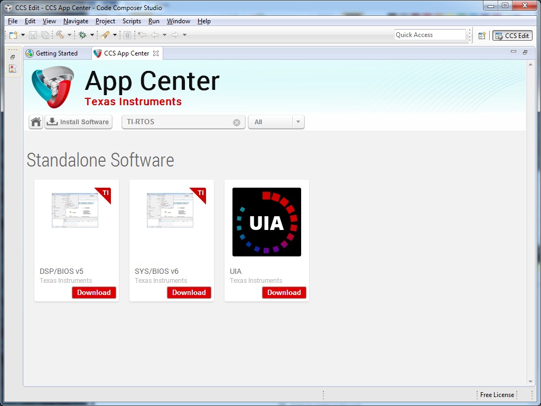
Task: Open the New file dropdown arrow
Action: [23, 35]
